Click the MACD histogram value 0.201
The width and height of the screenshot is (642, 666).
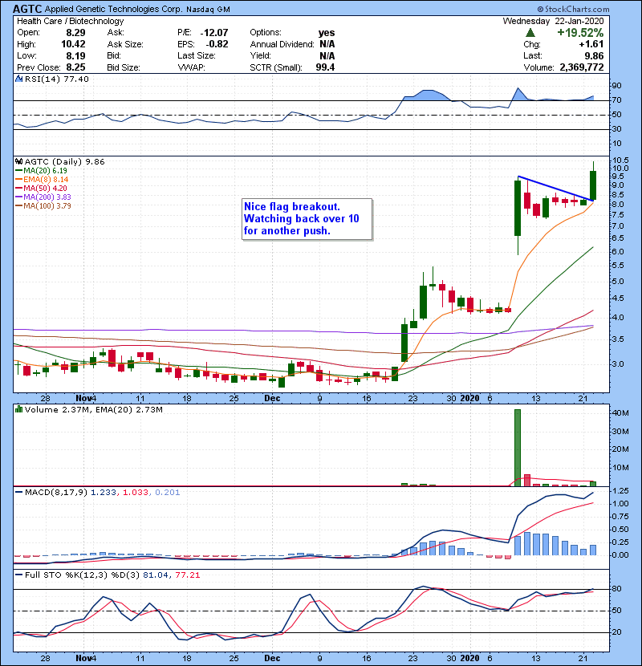168,493
